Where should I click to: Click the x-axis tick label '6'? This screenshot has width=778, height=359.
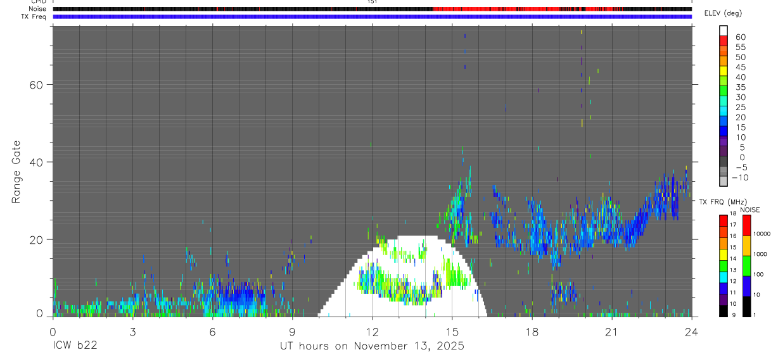click(x=212, y=331)
